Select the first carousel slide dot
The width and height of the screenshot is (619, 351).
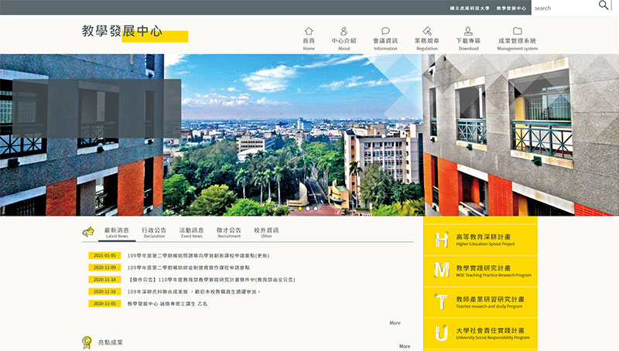point(299,208)
